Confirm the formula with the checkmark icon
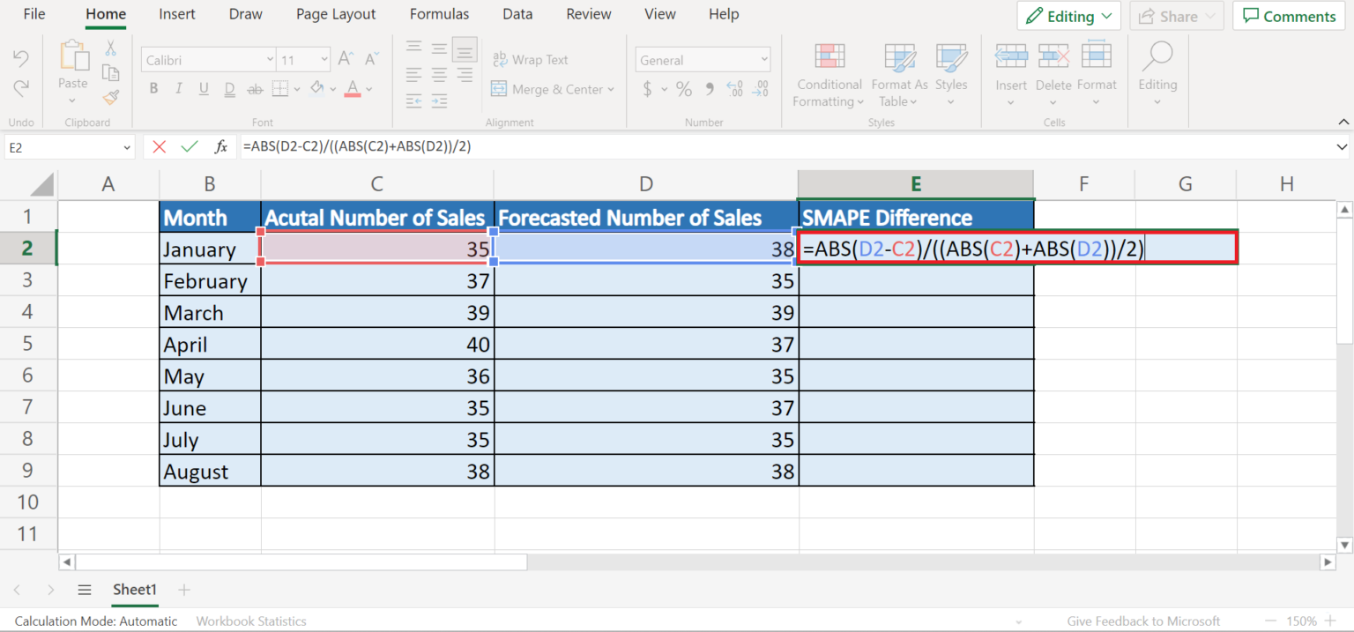1354x632 pixels. click(190, 146)
